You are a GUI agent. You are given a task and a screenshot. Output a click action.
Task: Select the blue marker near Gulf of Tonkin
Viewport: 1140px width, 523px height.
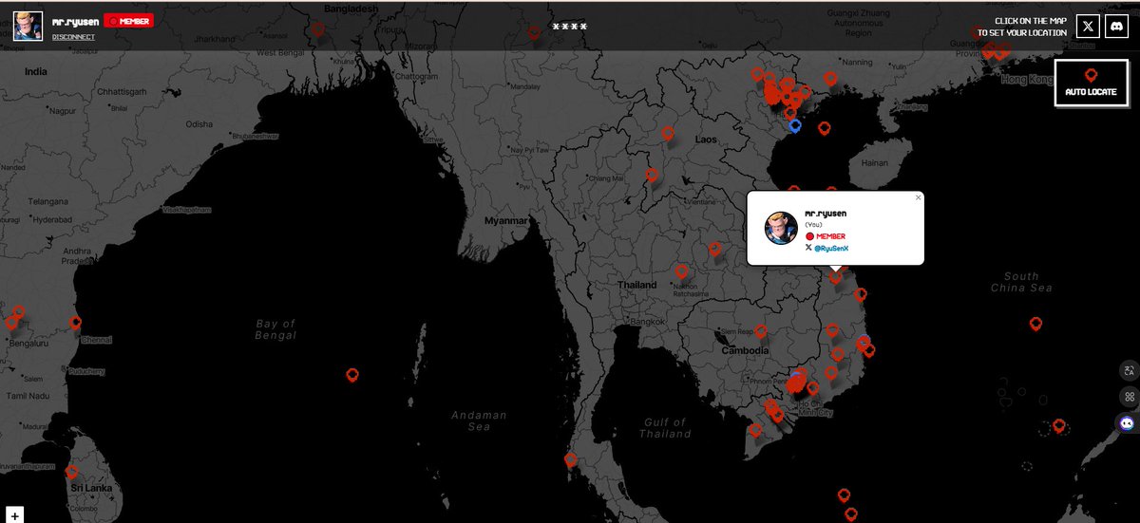point(795,125)
